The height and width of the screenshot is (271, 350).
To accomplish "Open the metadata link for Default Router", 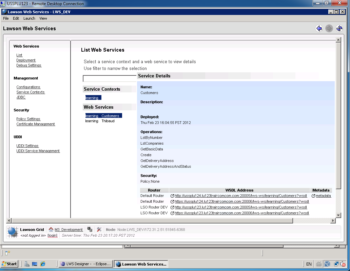I will pos(323,196).
